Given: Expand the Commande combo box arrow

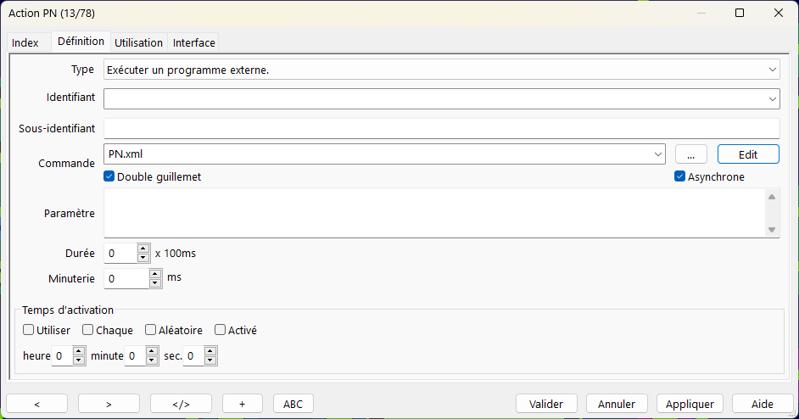Looking at the screenshot, I should tap(658, 154).
